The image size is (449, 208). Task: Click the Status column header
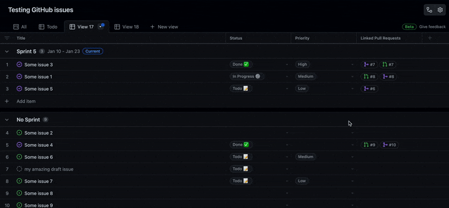point(236,38)
